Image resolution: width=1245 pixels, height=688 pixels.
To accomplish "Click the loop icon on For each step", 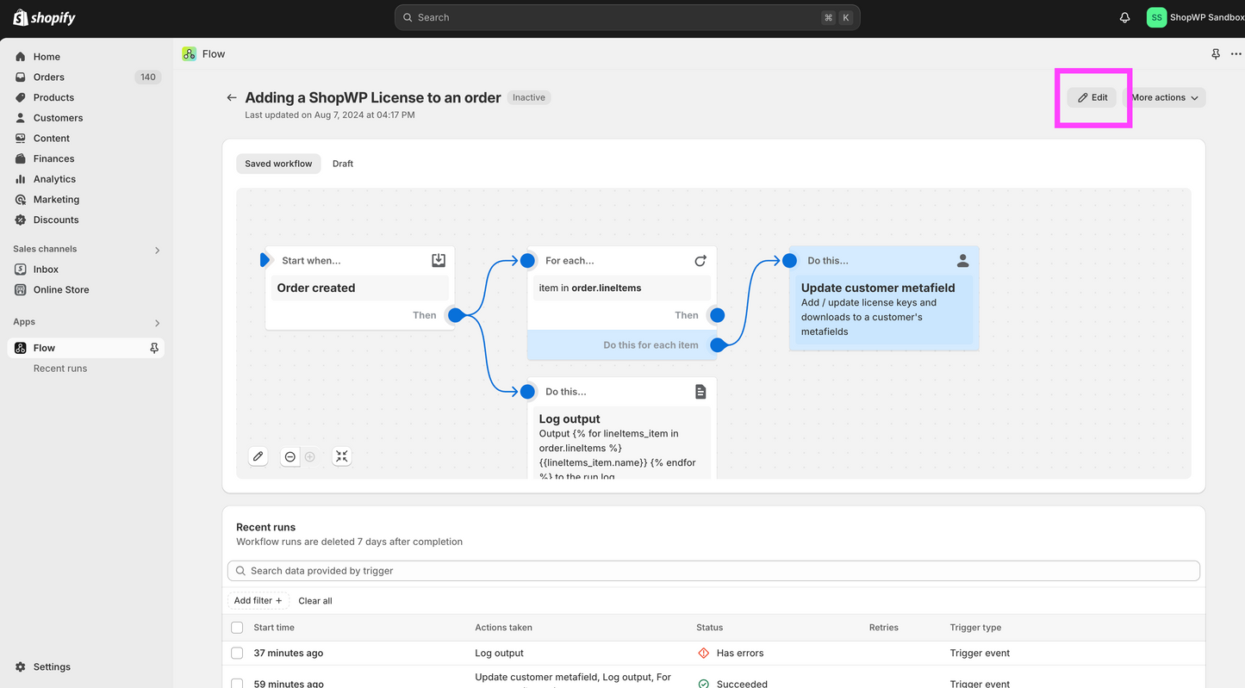I will (x=700, y=260).
